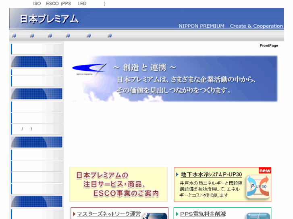293x219 pixels.
Task: Open the マスターズネットワーク運営 link
Action: 109,214
